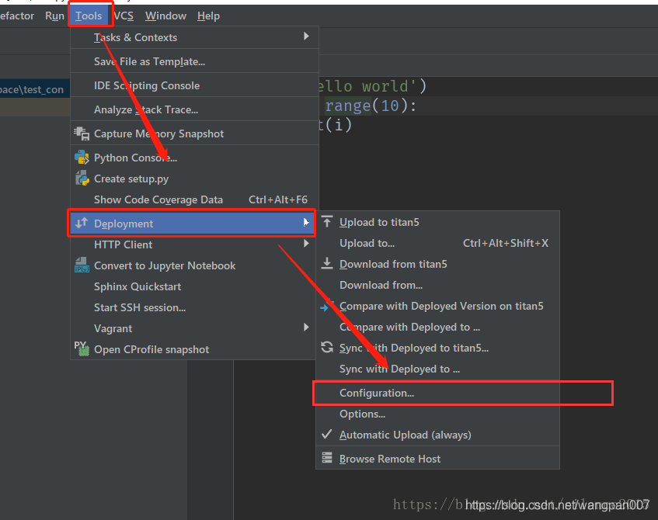Open Deployment Options...

[x=437, y=414]
